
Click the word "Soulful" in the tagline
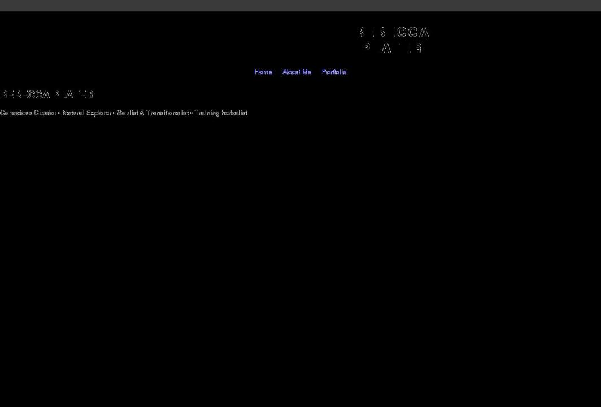128,113
